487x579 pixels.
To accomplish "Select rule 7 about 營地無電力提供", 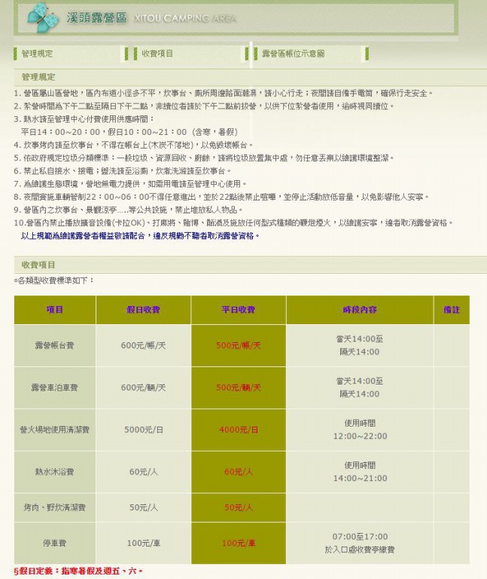I will click(x=130, y=183).
